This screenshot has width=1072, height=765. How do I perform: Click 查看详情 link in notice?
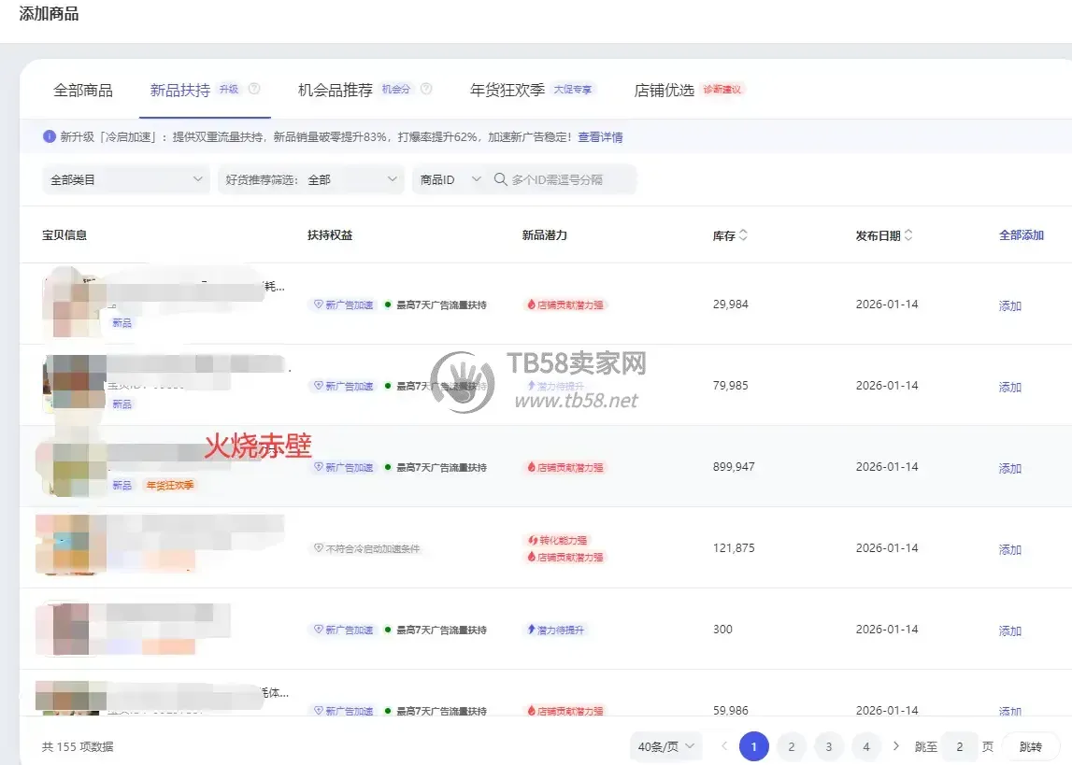tap(600, 137)
